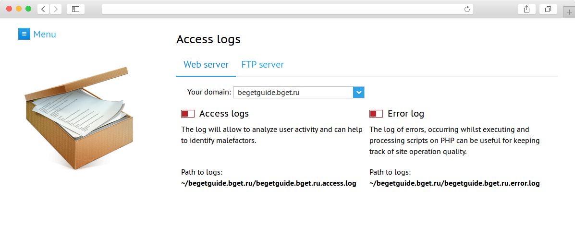Open the begetguide.bget.ru domain selector
The image size is (575, 249).
pos(299,92)
